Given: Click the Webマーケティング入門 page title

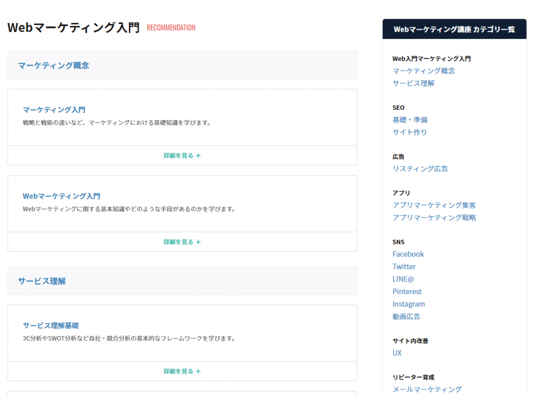Looking at the screenshot, I should click(74, 28).
